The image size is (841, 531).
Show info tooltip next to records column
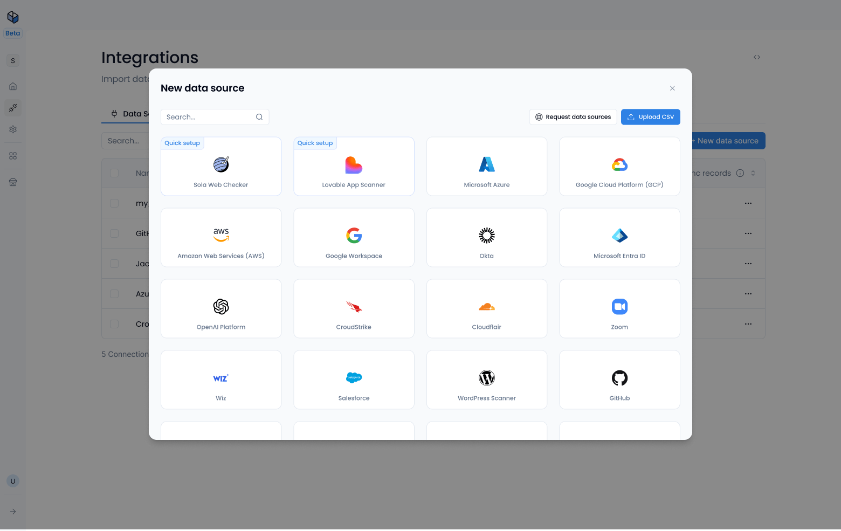tap(740, 173)
